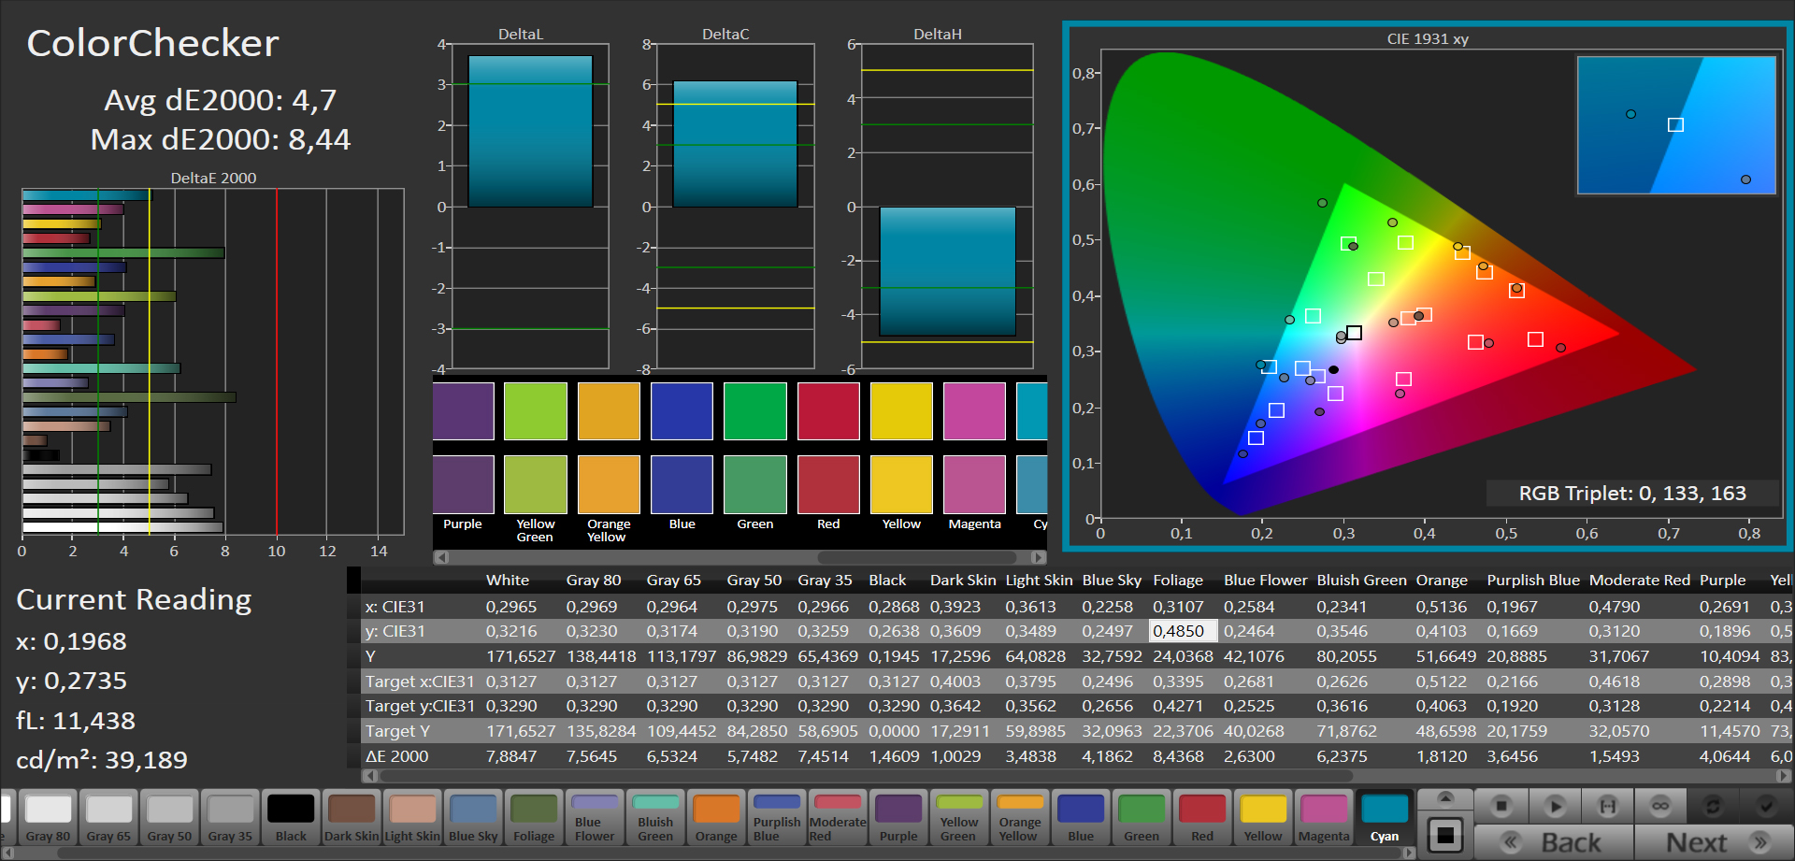The width and height of the screenshot is (1795, 861).
Task: Select the Yellow patch button in bottom strip
Action: pos(1263,818)
